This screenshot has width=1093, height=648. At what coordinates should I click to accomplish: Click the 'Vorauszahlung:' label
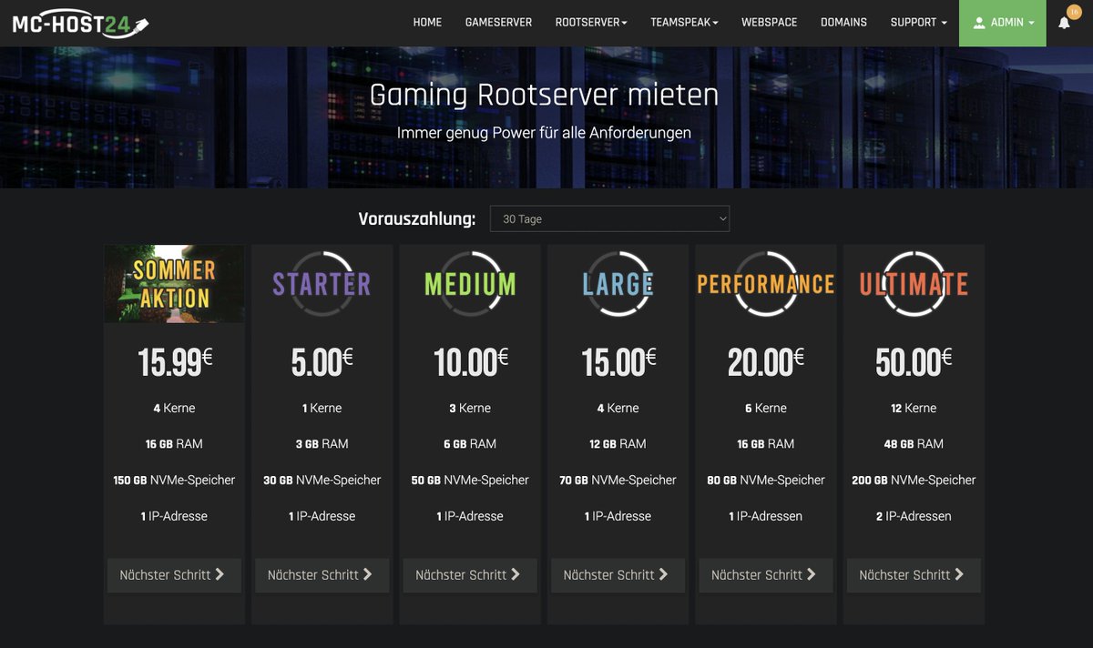(x=417, y=218)
